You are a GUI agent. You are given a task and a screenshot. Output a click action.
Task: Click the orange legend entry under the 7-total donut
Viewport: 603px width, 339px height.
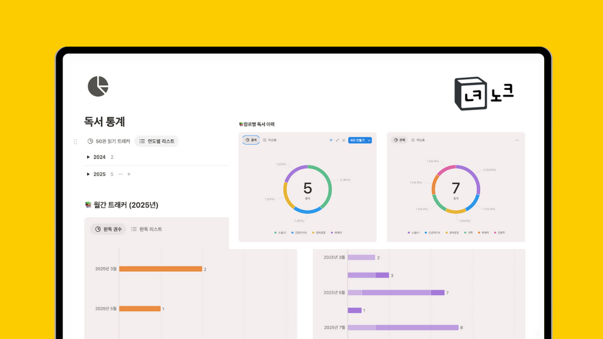coord(484,233)
